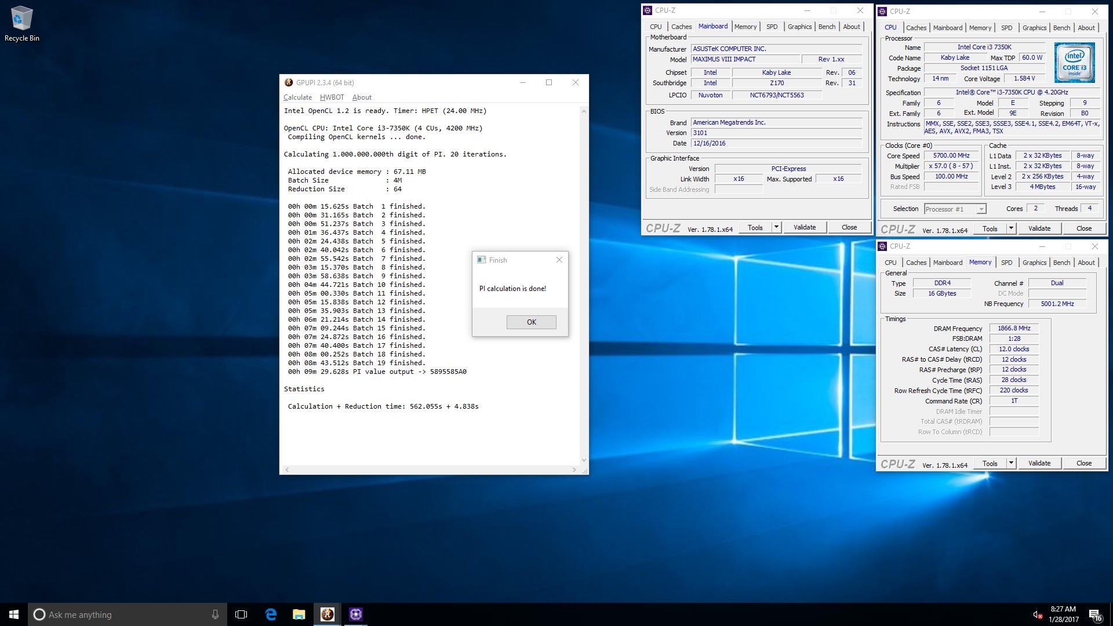Click CPU-Z Memory window title icon
Screen dimensions: 1113x626
click(x=882, y=246)
